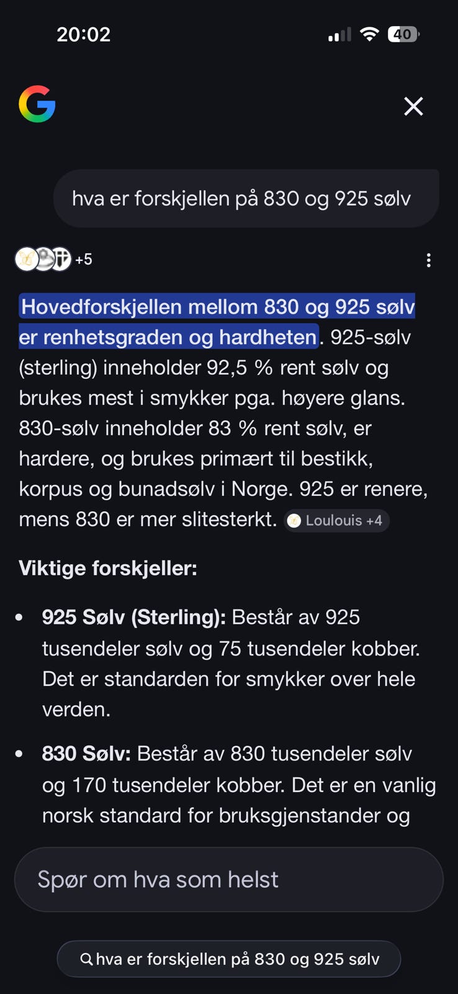Screen dimensions: 458x994
Task: Select the '925 Sølv (Sterling):' bullet heading
Action: pos(134,617)
